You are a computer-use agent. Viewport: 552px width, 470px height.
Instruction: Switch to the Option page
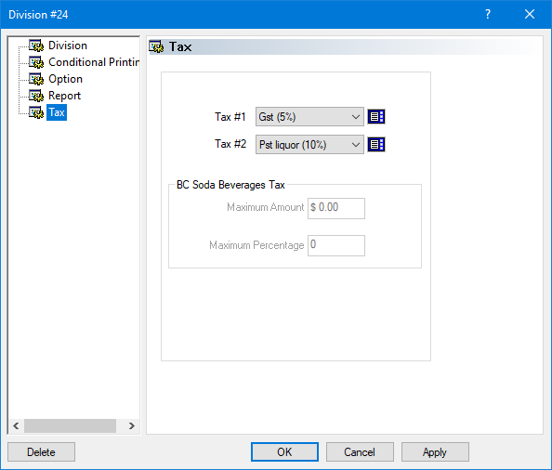(x=65, y=79)
